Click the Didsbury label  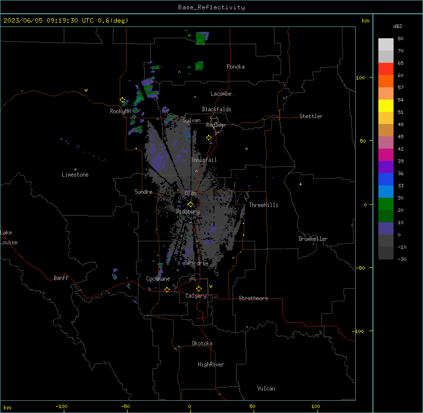tap(188, 211)
